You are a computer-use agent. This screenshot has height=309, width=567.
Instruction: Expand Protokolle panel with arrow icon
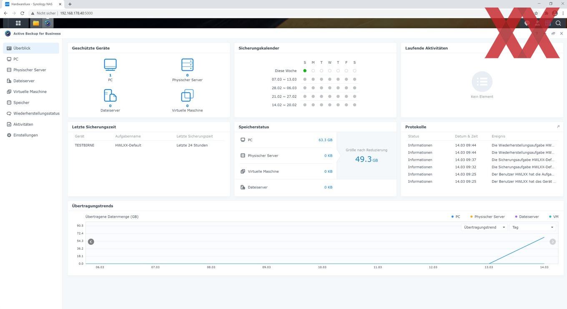[558, 127]
